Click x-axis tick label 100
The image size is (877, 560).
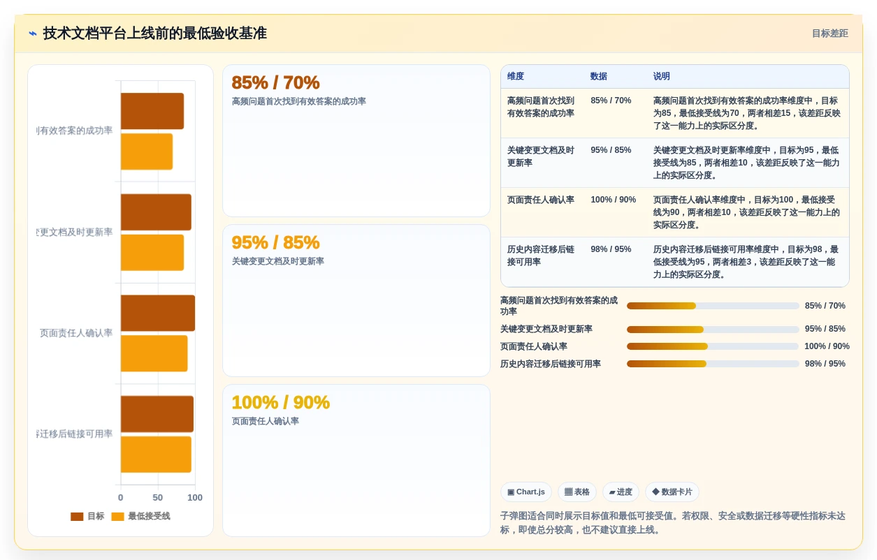[195, 498]
